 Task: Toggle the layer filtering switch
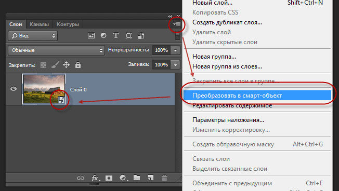pos(177,36)
